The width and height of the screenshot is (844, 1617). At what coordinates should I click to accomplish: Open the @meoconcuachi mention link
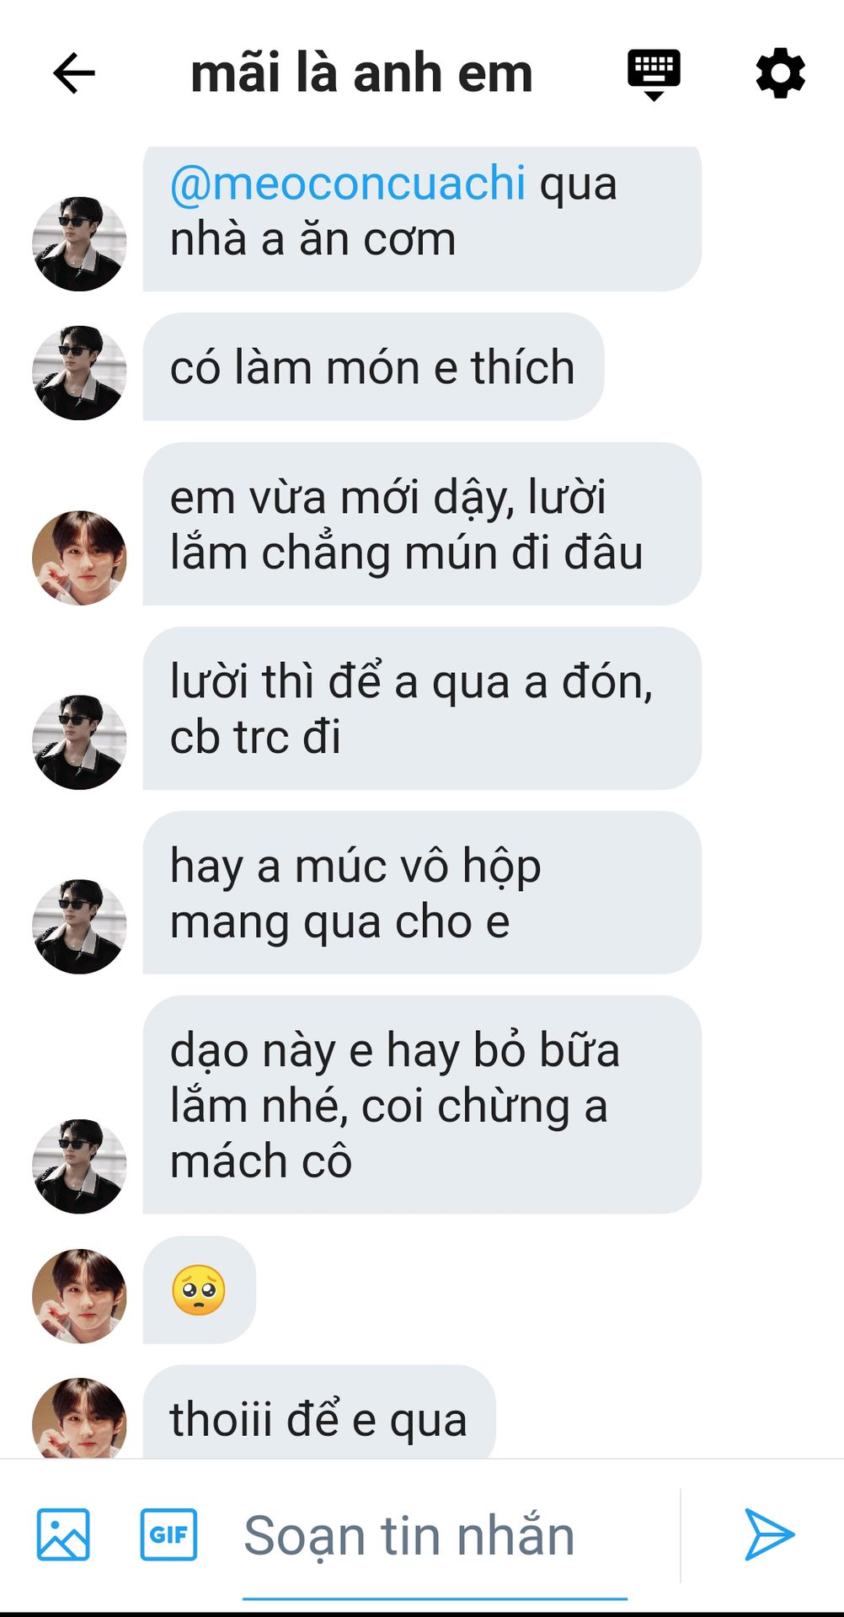348,182
